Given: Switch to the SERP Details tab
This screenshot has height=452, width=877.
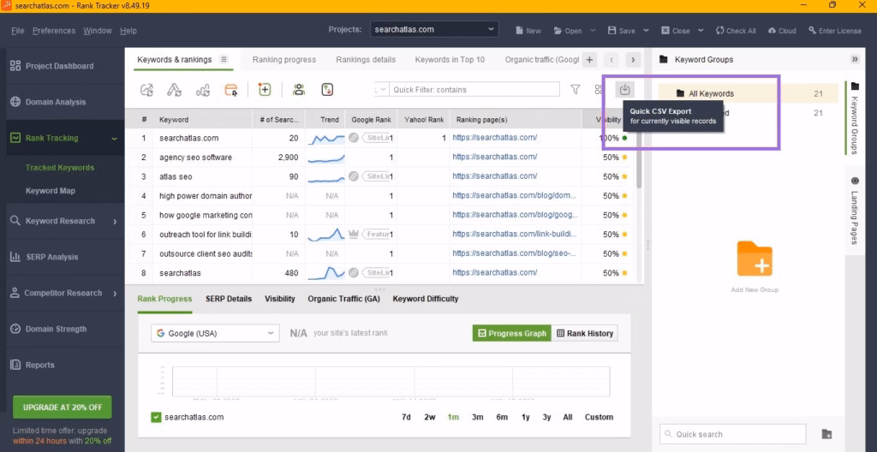Looking at the screenshot, I should click(x=229, y=299).
